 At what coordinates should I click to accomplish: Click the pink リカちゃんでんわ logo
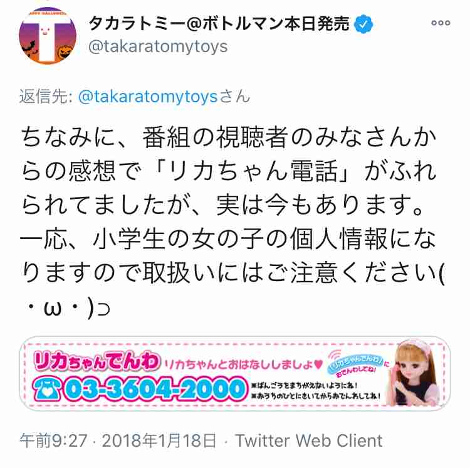point(97,361)
